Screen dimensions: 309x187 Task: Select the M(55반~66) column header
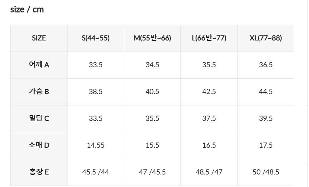coord(152,38)
